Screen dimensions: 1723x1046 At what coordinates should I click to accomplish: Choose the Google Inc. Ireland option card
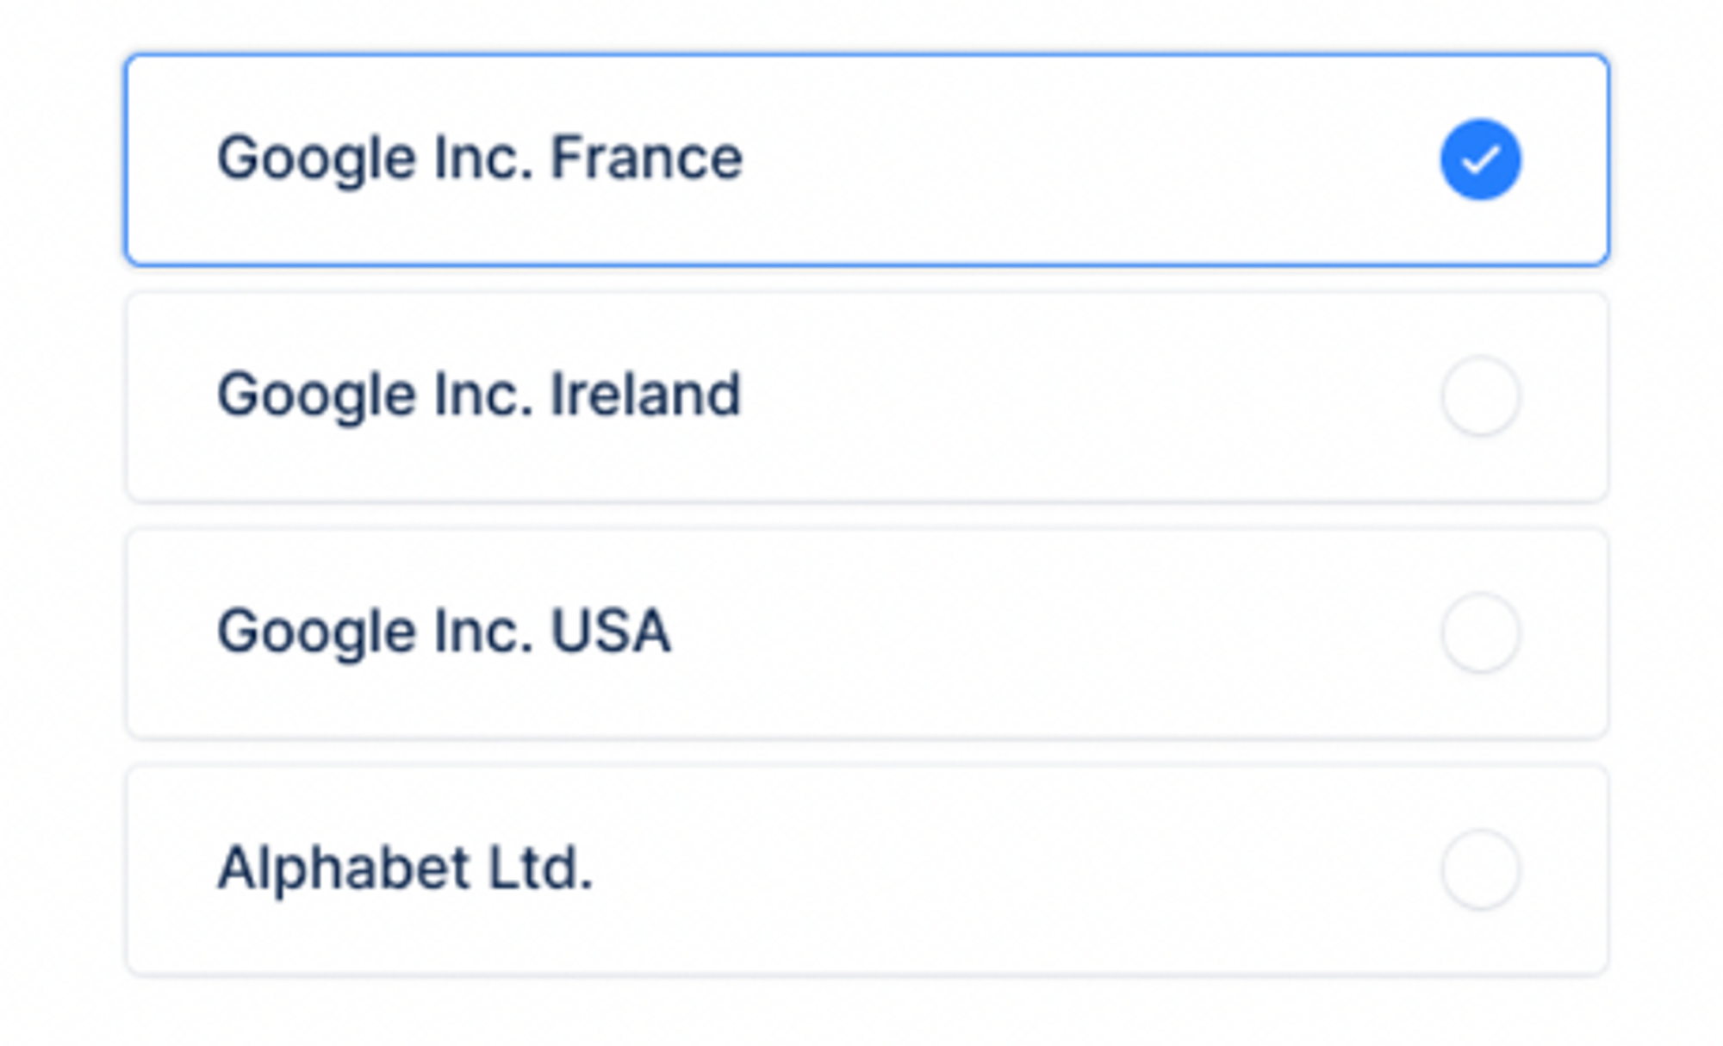tap(868, 396)
